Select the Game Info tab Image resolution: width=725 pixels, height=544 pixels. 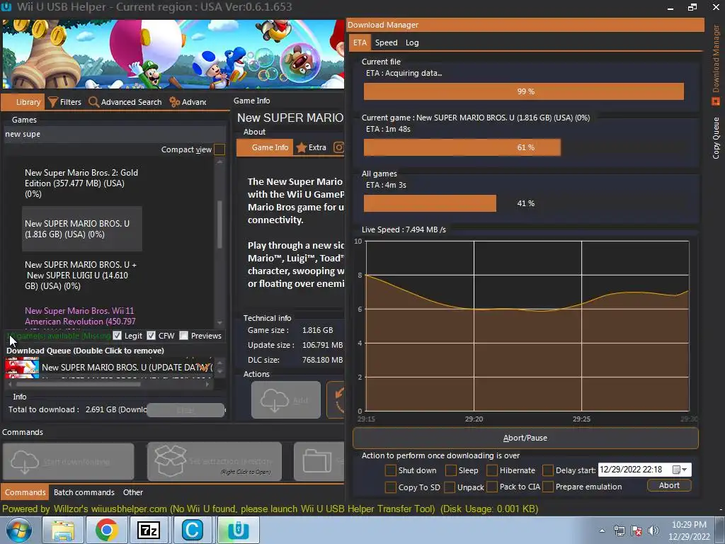(265, 147)
